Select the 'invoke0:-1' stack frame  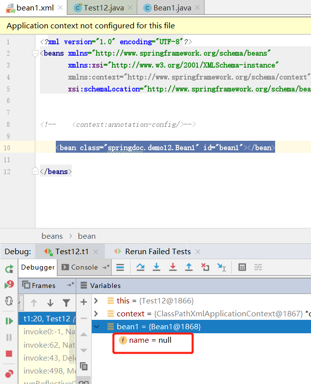pos(47,332)
